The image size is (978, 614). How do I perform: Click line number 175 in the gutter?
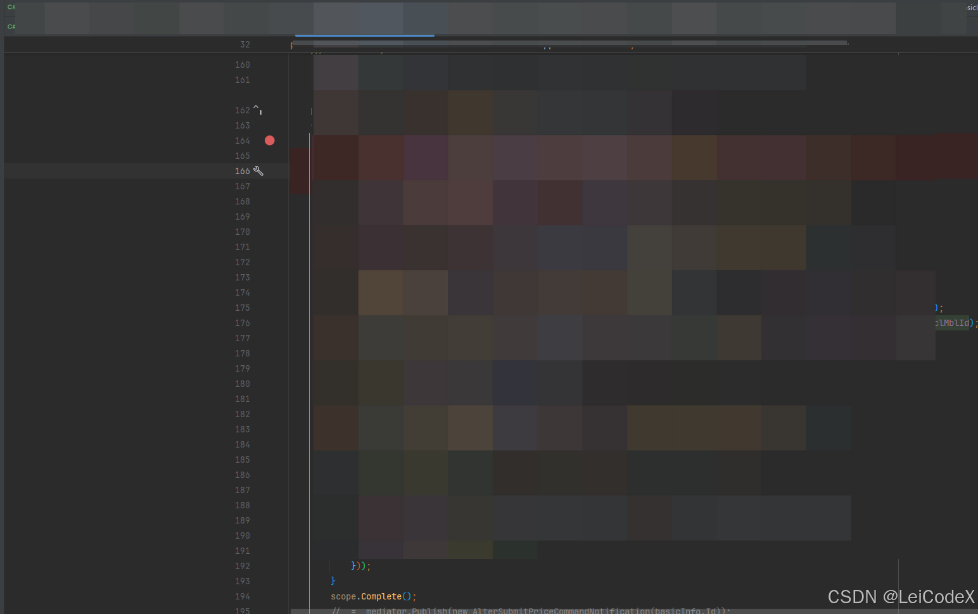point(243,308)
